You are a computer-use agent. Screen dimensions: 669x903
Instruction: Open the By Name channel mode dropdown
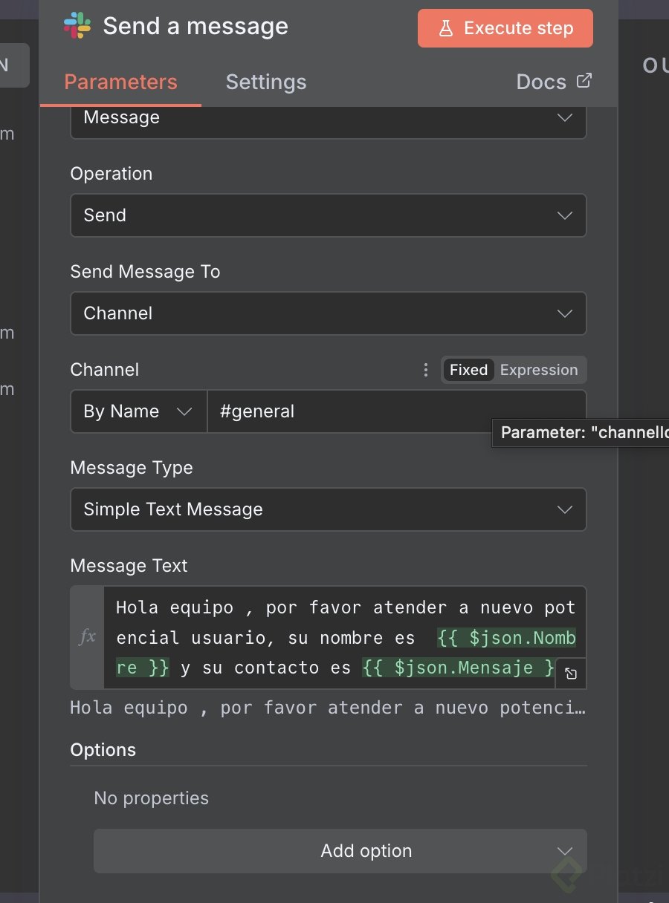pyautogui.click(x=138, y=411)
